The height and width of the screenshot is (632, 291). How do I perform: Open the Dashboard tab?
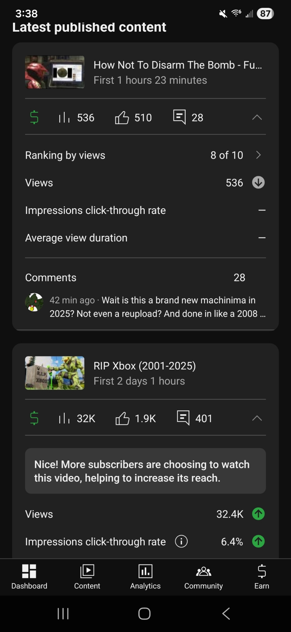(29, 576)
